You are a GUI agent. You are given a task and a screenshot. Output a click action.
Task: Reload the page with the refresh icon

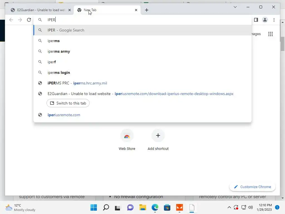29,20
